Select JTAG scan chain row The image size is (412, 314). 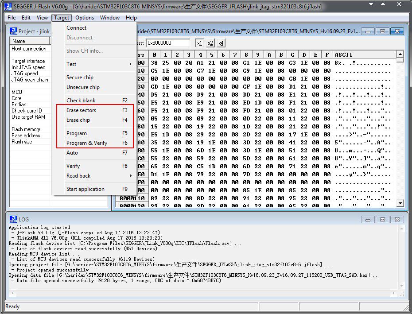(x=30, y=80)
